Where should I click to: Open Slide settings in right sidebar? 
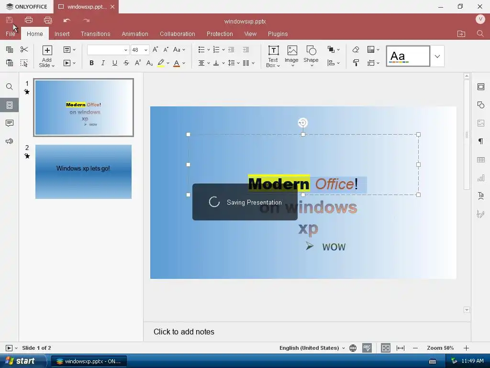(481, 87)
